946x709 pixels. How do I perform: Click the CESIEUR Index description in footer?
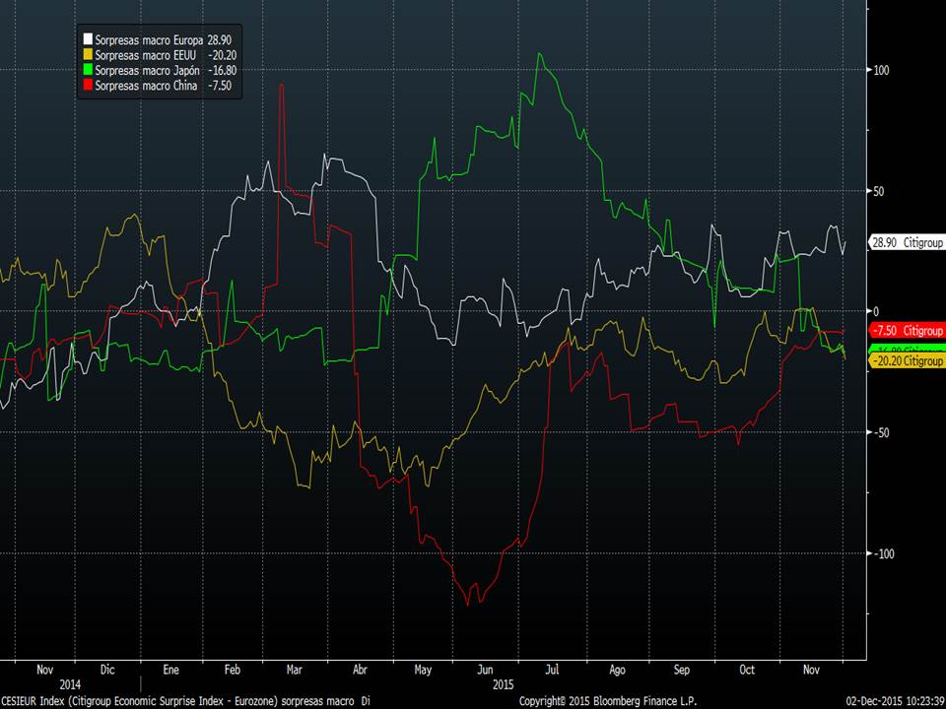[x=185, y=702]
